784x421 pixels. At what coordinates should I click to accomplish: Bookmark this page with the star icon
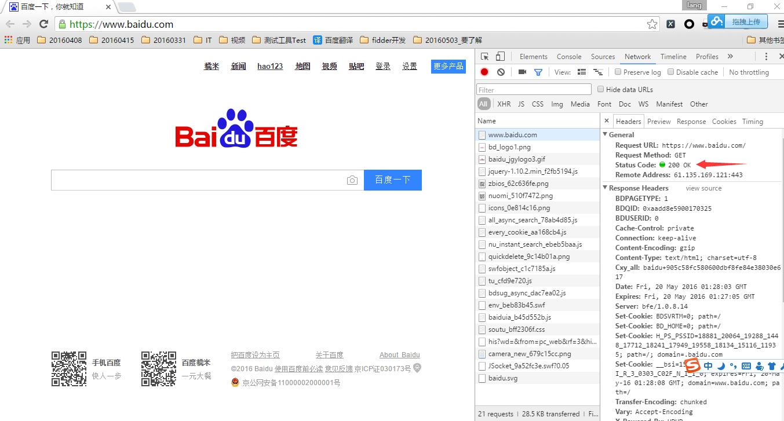click(x=652, y=24)
